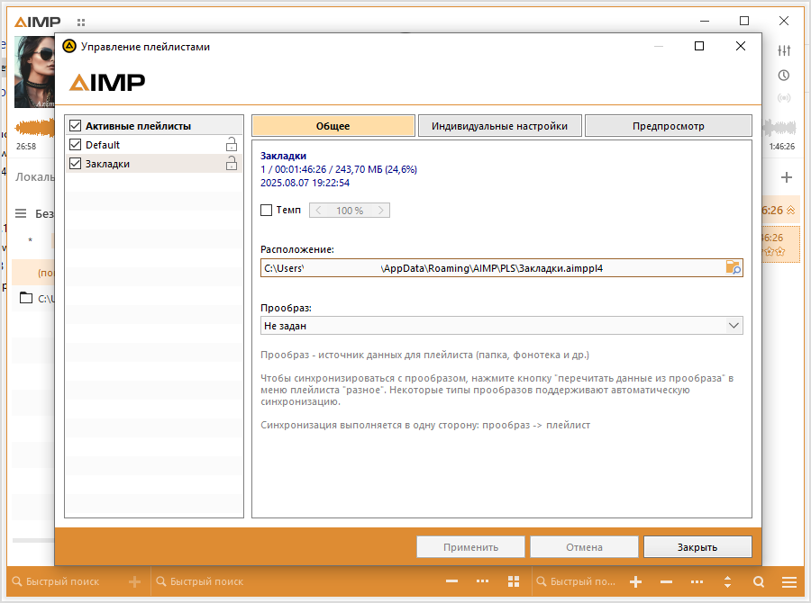
Task: Click the 26:58 elapsed time label
Action: coord(26,146)
